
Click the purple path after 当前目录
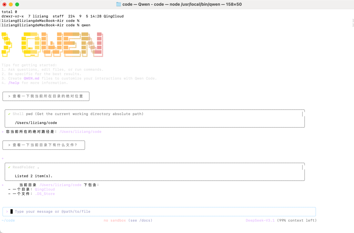coord(60,185)
